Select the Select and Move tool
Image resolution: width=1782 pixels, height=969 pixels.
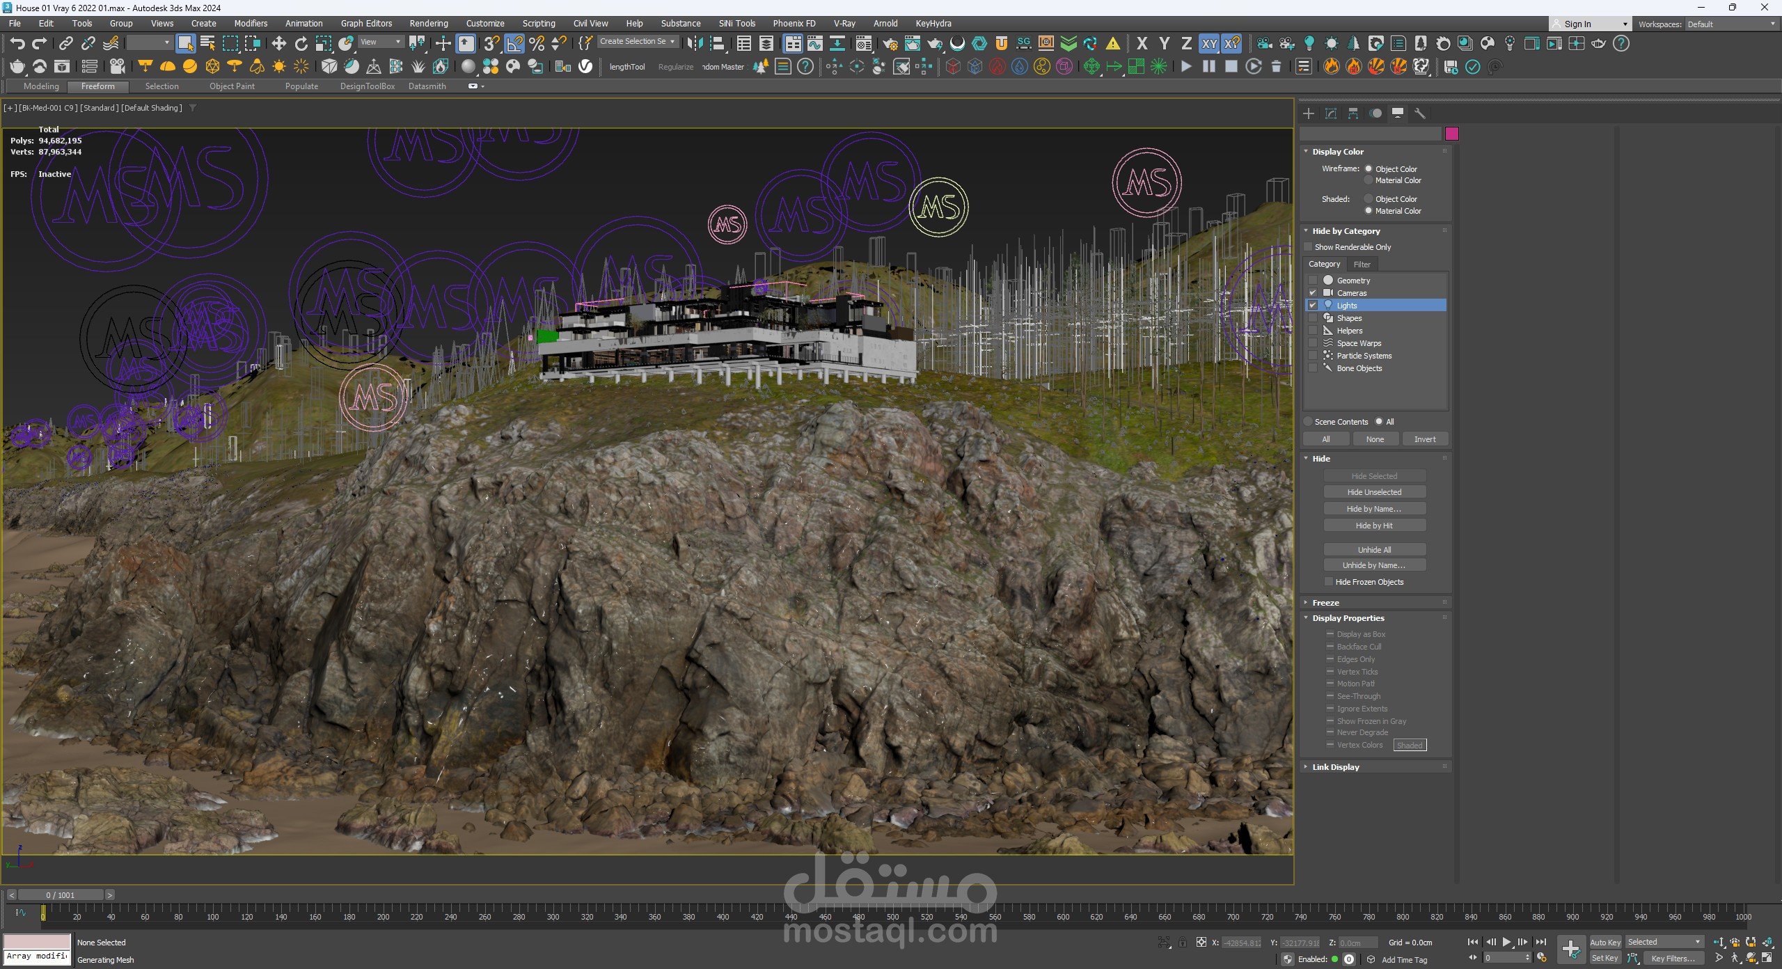point(278,44)
